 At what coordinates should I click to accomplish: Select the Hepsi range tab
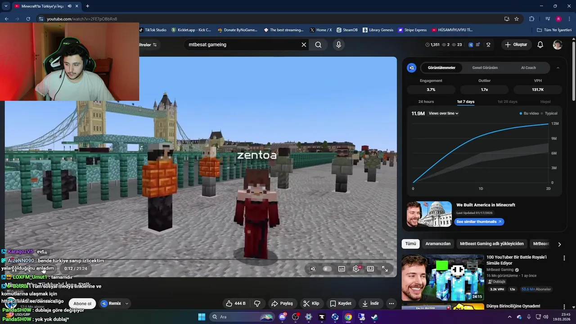545,102
